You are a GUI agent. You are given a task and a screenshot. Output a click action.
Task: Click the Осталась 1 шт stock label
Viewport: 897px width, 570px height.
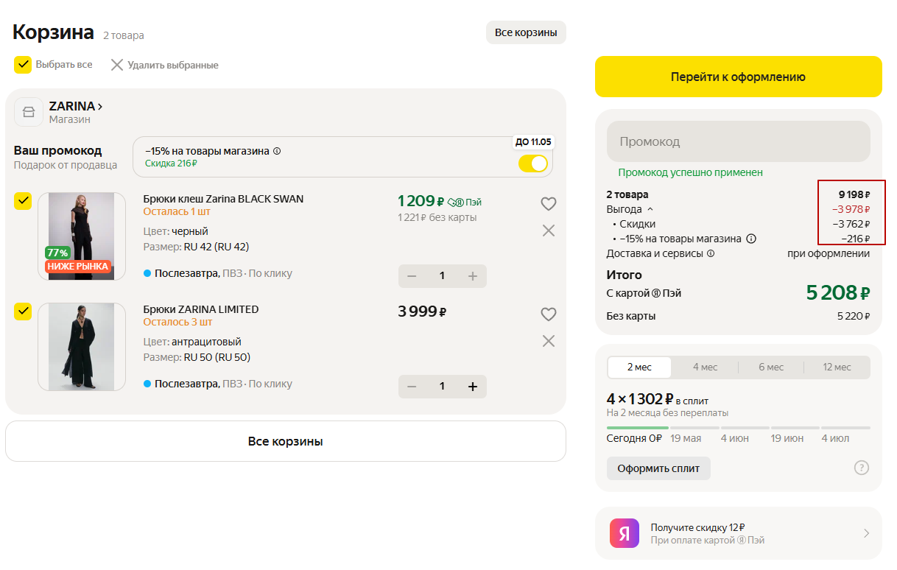click(177, 211)
